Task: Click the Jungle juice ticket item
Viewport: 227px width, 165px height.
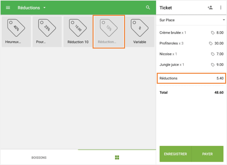Action: click(x=191, y=65)
